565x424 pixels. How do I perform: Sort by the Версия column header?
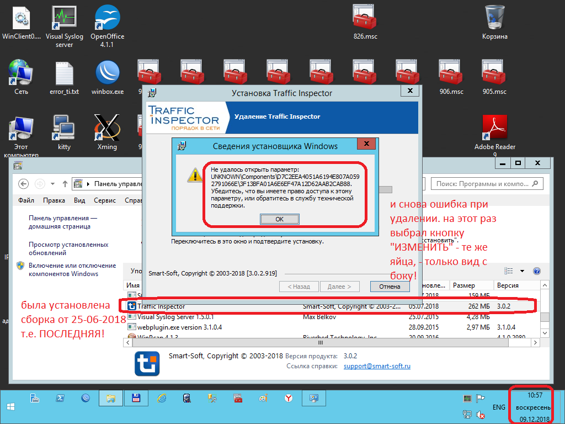pos(516,285)
